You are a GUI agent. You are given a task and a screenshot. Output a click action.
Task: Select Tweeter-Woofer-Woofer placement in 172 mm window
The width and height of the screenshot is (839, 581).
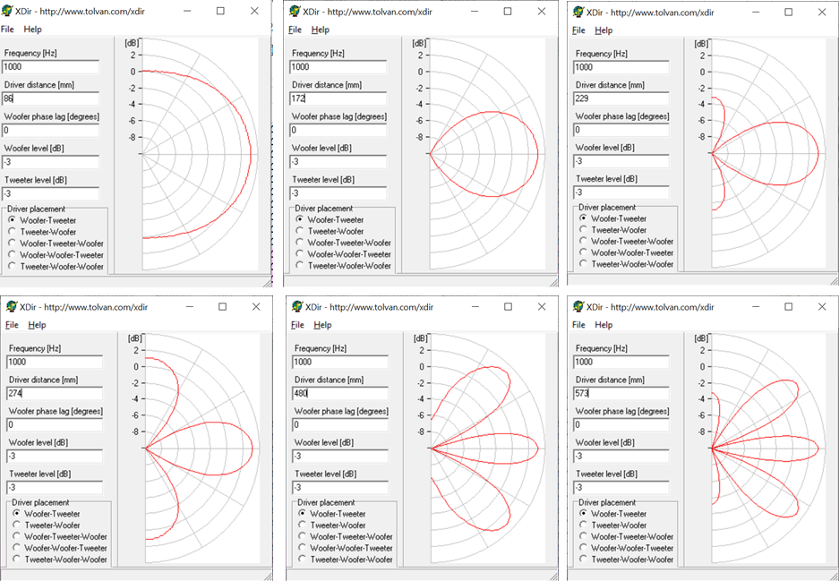coord(343,265)
